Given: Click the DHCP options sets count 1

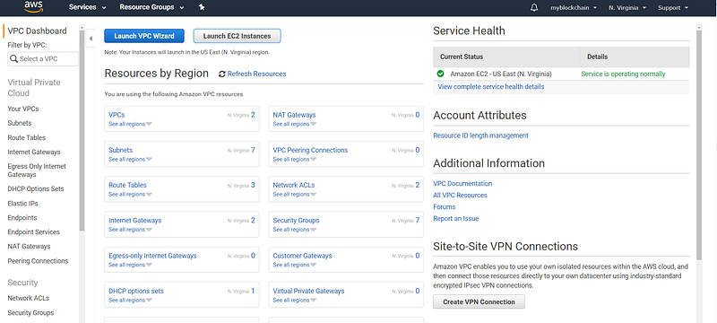Looking at the screenshot, I should tap(253, 291).
